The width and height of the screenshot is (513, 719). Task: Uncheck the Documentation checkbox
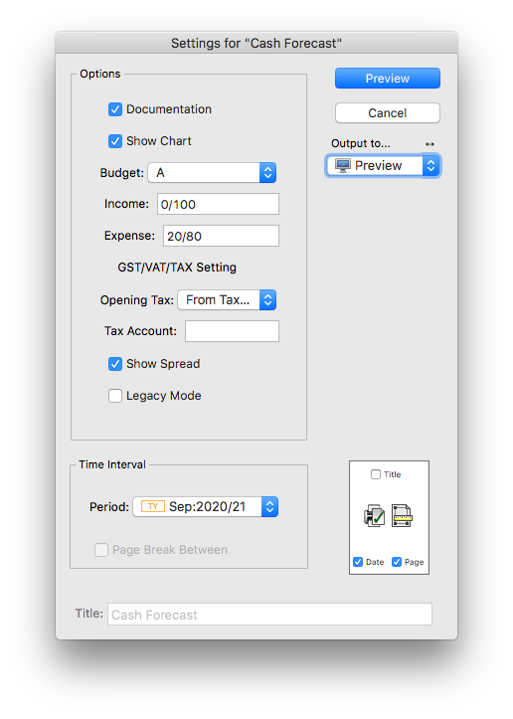115,109
